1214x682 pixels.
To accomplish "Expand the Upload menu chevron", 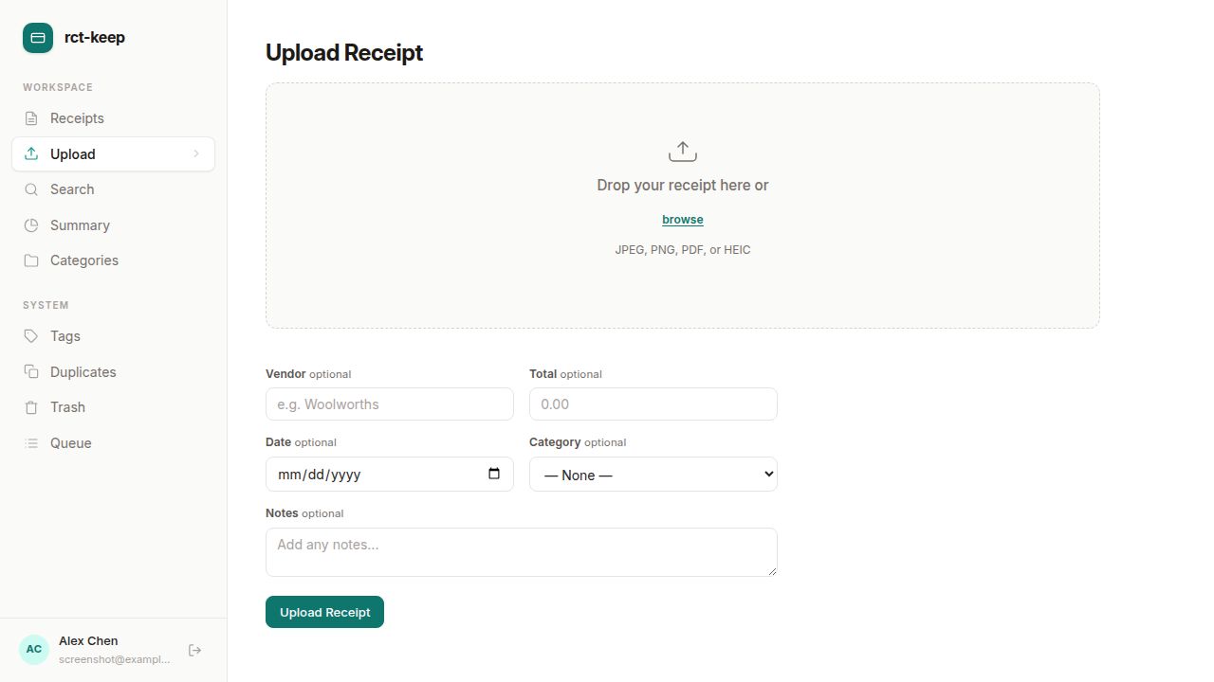I will click(196, 153).
